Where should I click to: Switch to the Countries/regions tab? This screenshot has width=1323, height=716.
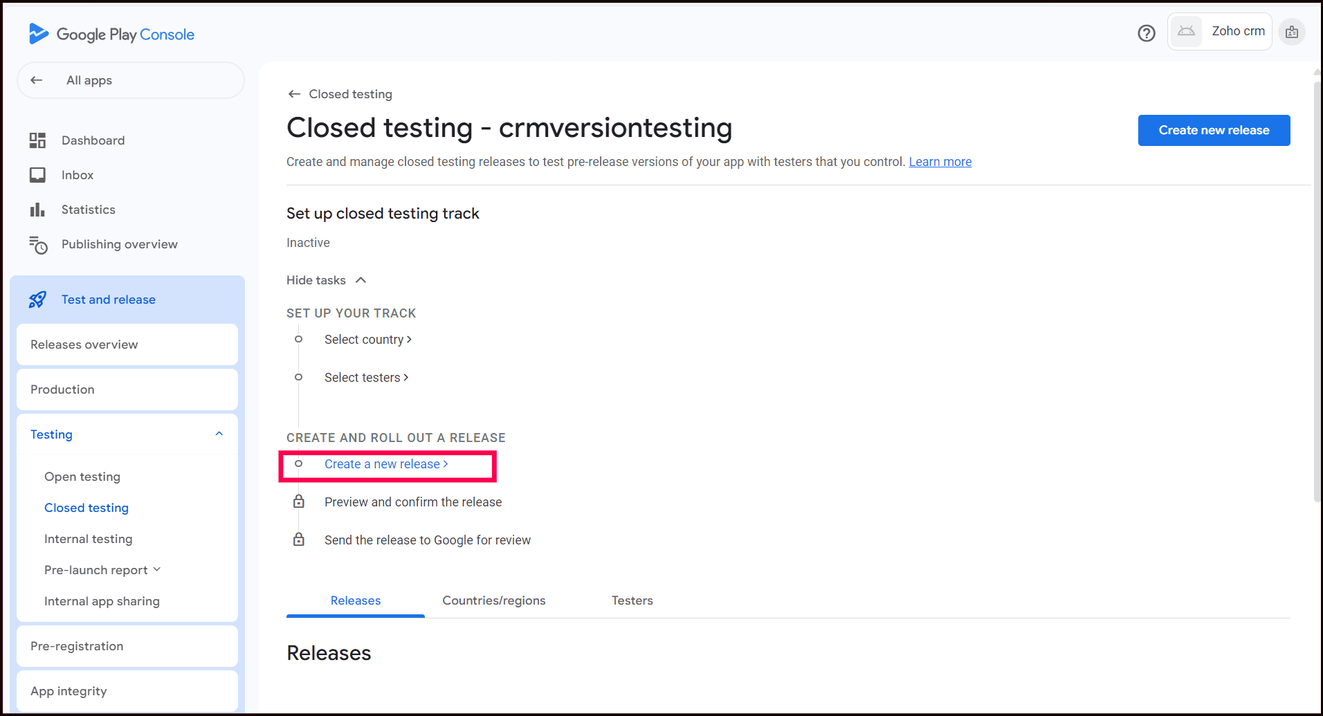tap(493, 600)
